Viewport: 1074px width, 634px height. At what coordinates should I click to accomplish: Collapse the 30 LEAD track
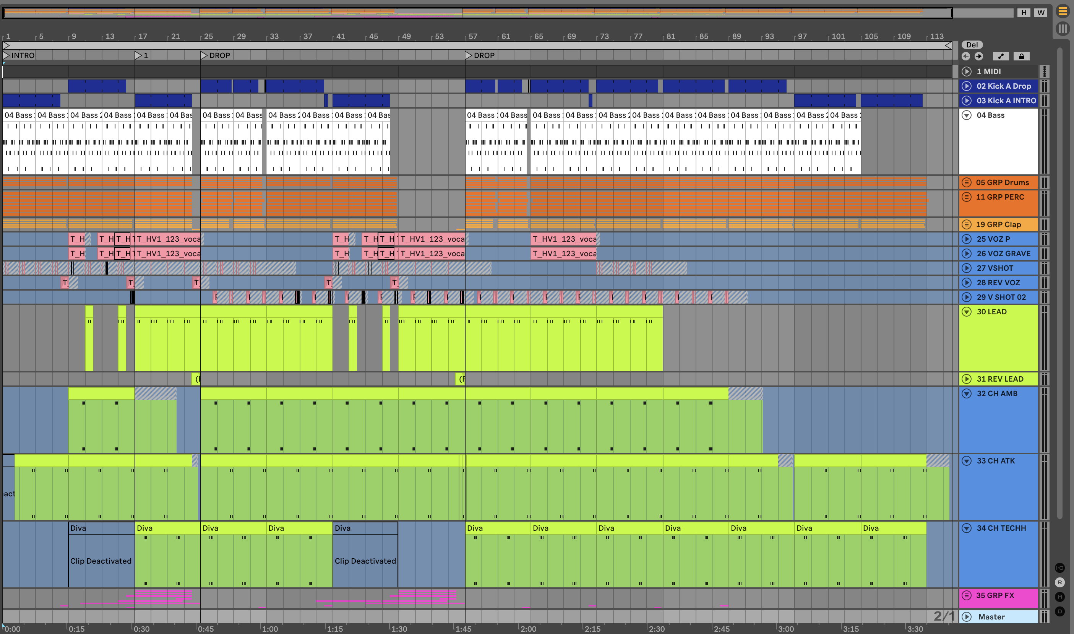(966, 311)
